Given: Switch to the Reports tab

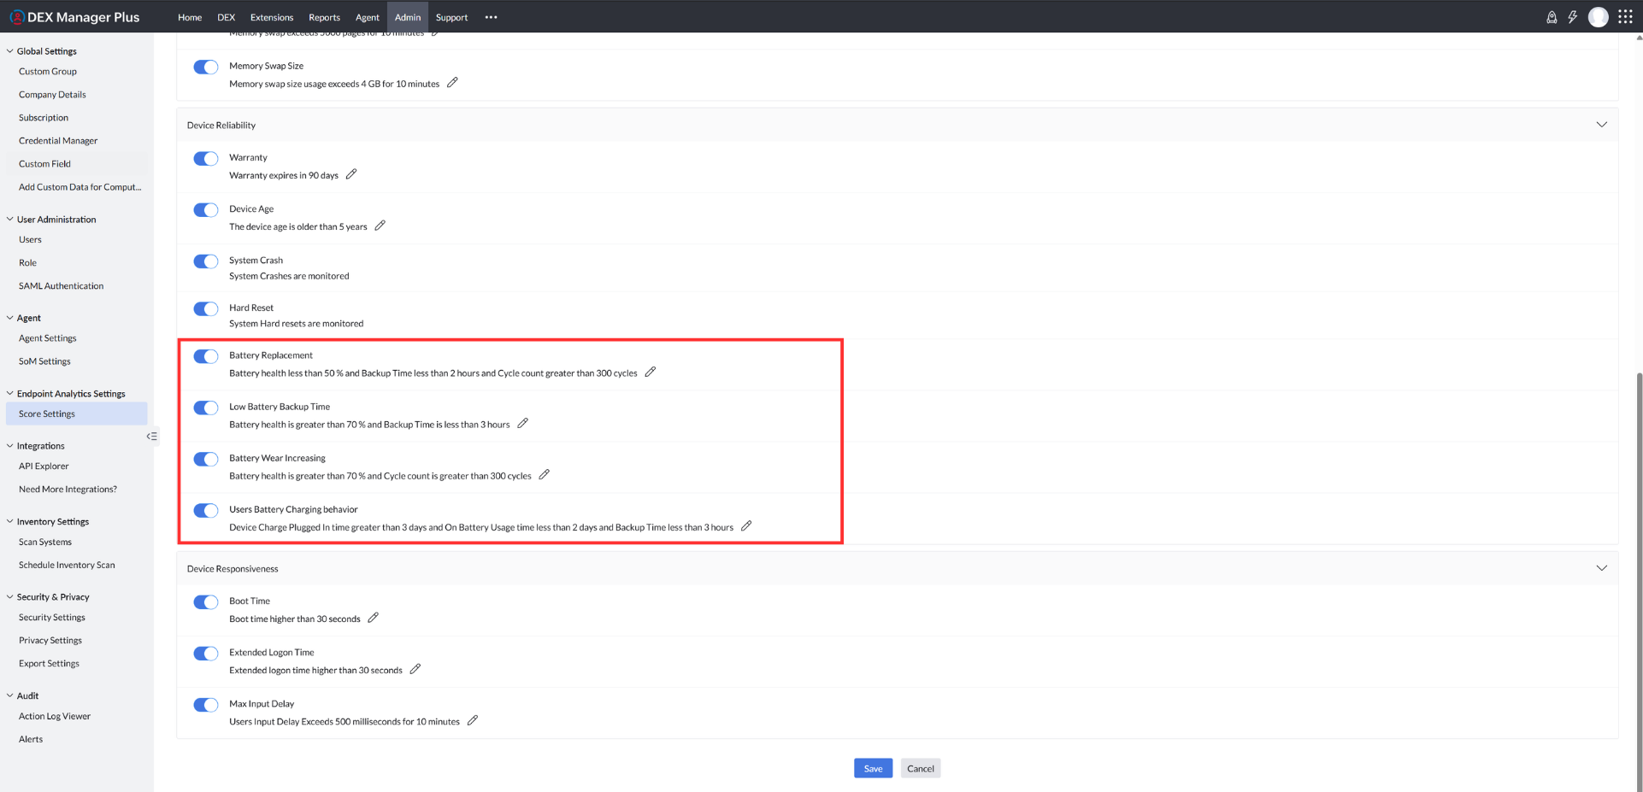Looking at the screenshot, I should (x=324, y=17).
